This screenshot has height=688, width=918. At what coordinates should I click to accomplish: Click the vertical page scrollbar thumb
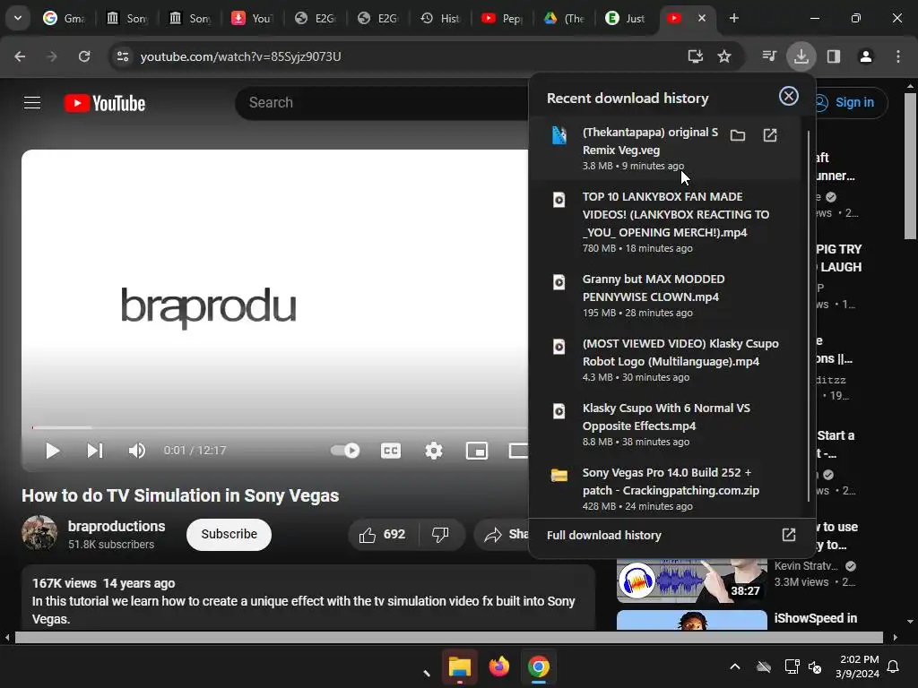click(x=910, y=166)
